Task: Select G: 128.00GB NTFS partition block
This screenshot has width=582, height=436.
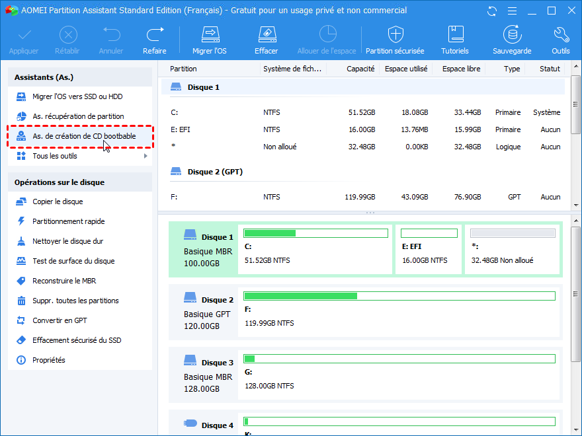Action: click(x=399, y=375)
